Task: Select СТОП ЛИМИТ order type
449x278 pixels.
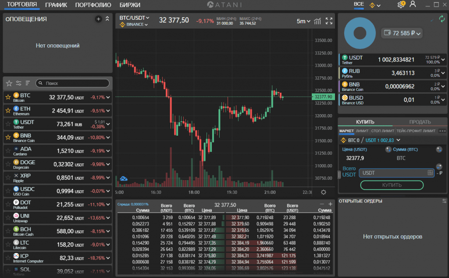Action: 382,131
